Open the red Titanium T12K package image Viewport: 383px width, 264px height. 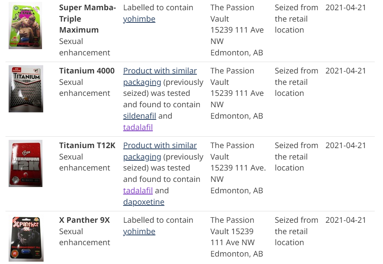(26, 163)
